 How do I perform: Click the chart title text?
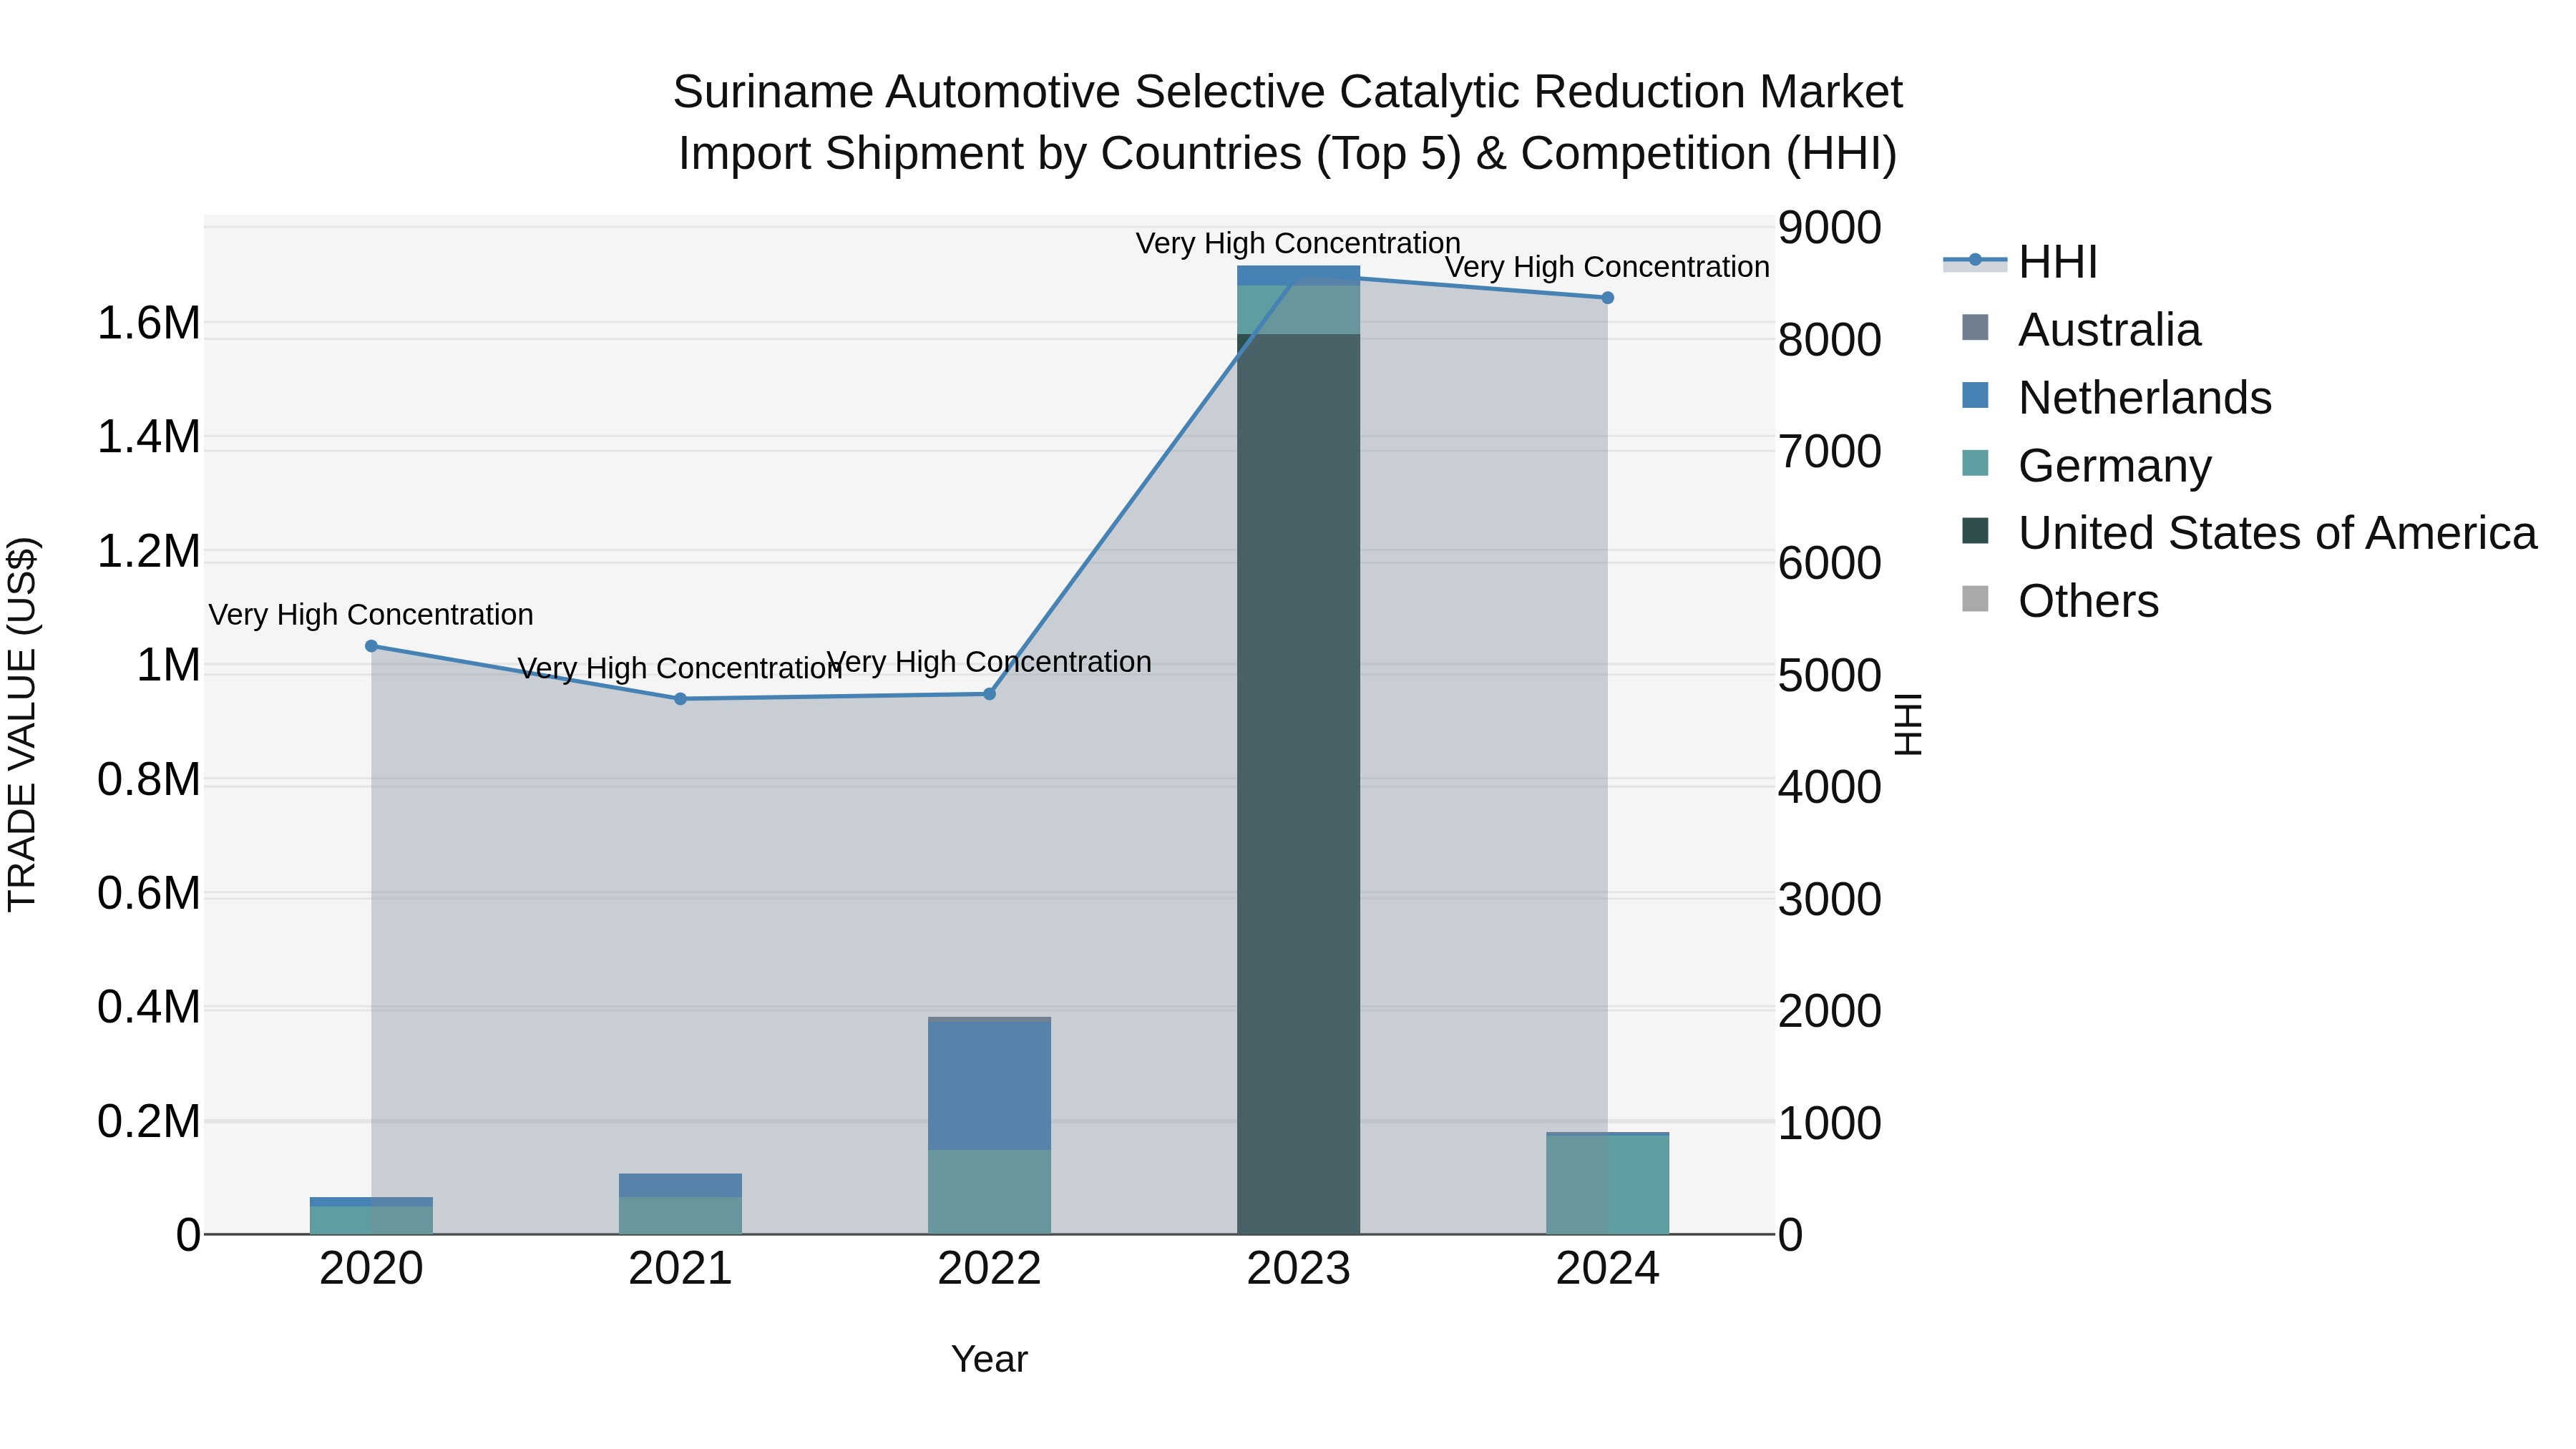tap(1287, 122)
